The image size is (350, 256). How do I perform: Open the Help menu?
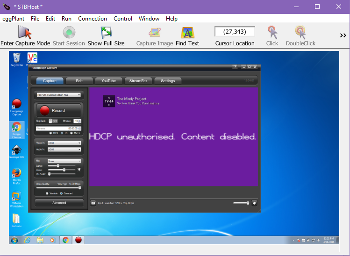171,19
